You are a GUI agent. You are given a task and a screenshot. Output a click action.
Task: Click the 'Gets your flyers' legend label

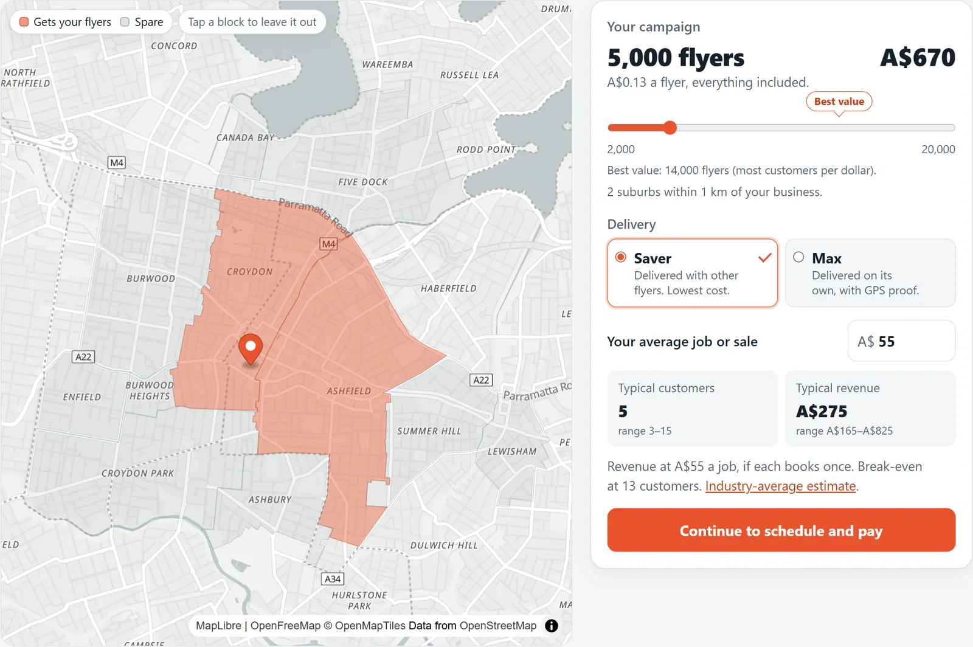72,22
